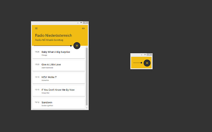Close the main radio player window
Screen dimensions: 212x132
[85, 23]
